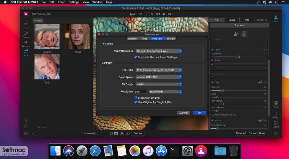
Task: Select the View tool
Action: click(26, 53)
